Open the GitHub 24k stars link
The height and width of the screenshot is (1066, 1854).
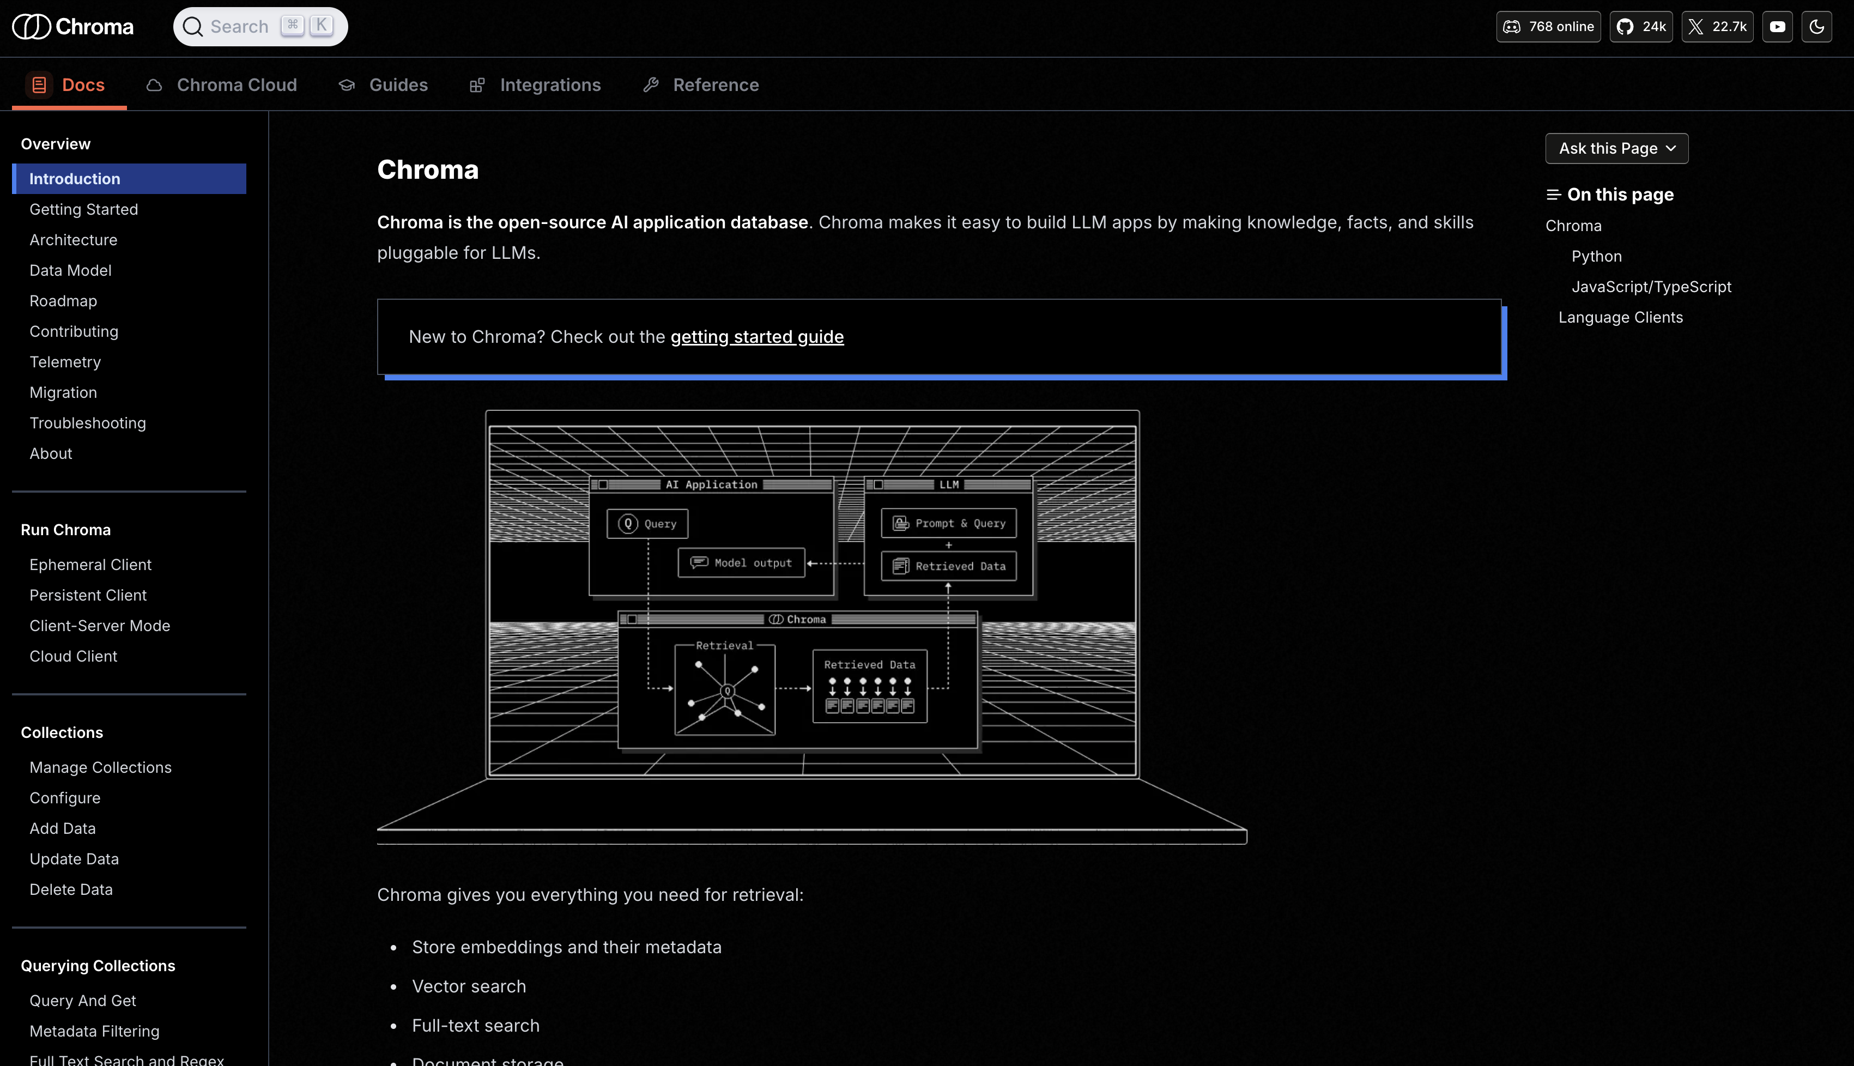1641,27
